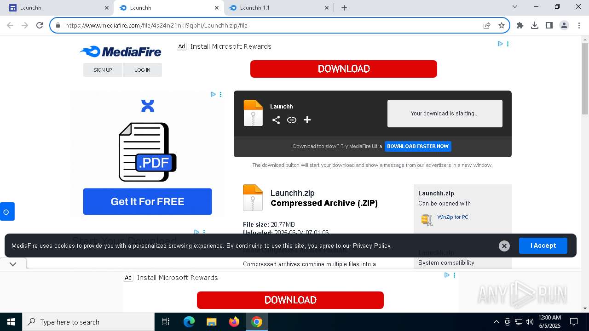The height and width of the screenshot is (331, 589).
Task: Click the 'Install Microsoft Rewards' ad text at top
Action: point(231,46)
